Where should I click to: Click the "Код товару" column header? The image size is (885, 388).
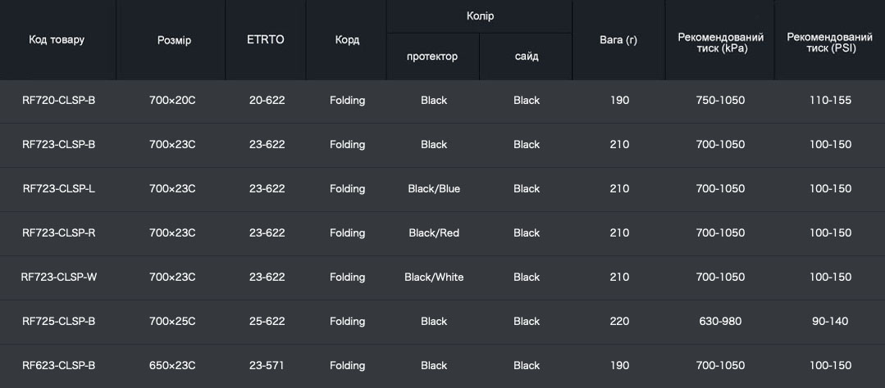57,39
